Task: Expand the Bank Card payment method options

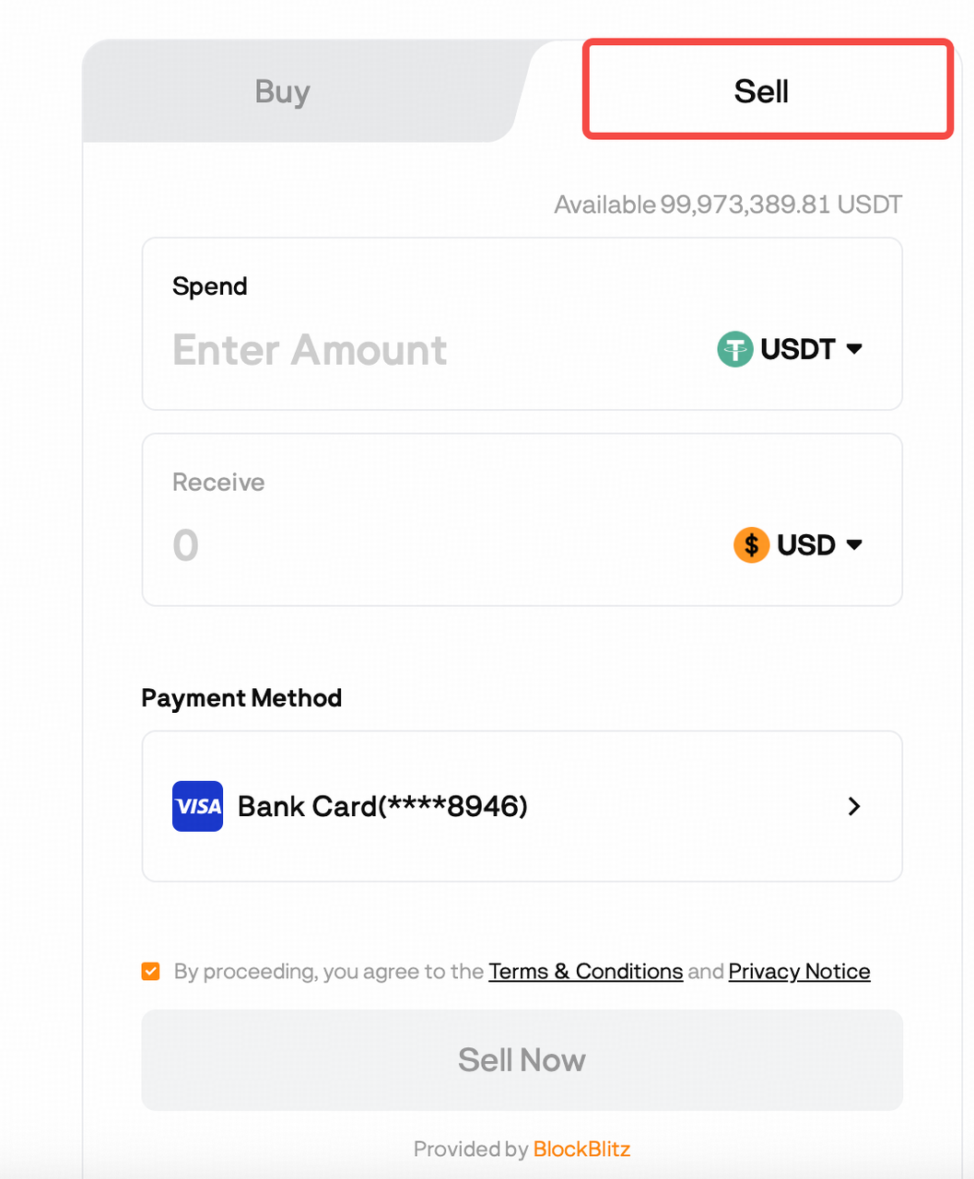Action: [522, 806]
